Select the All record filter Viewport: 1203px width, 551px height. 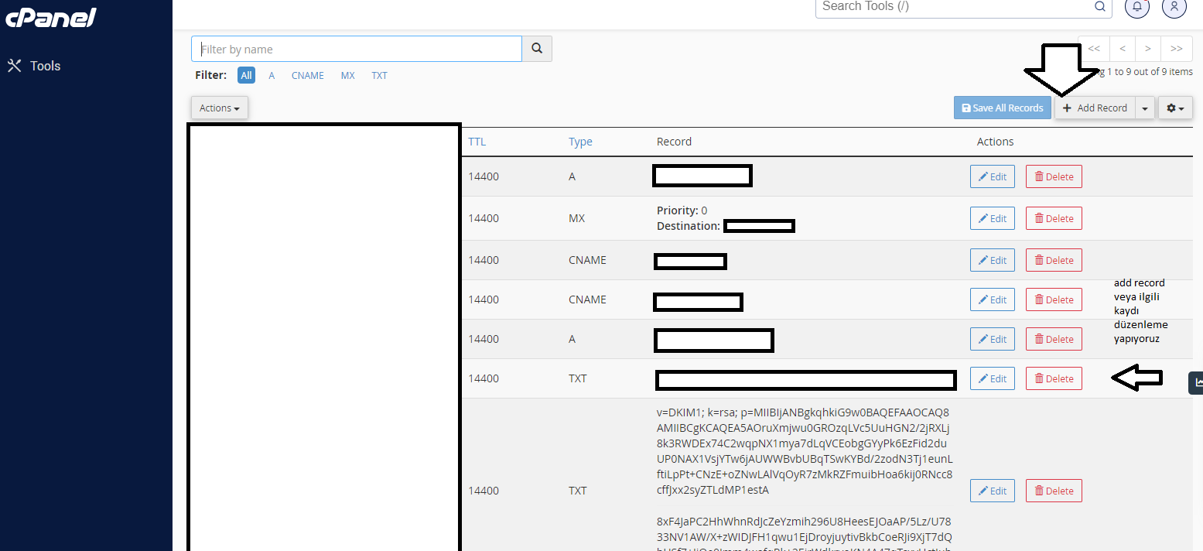(246, 75)
